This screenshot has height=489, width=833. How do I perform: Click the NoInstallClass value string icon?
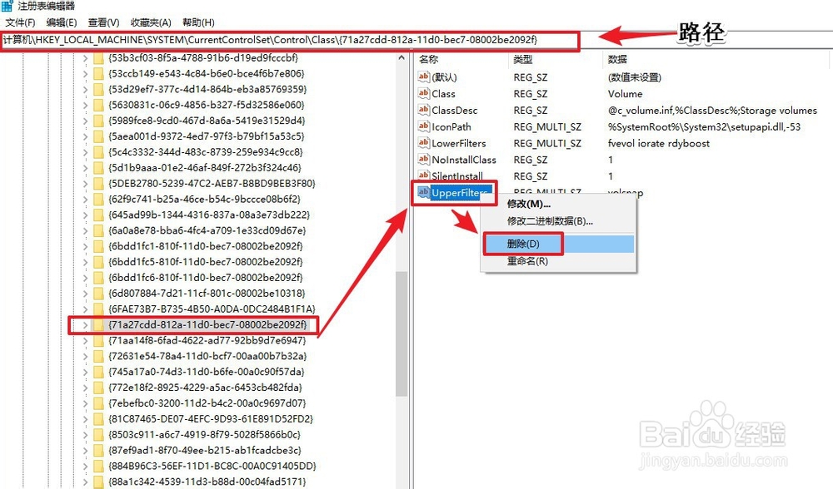pyautogui.click(x=423, y=159)
